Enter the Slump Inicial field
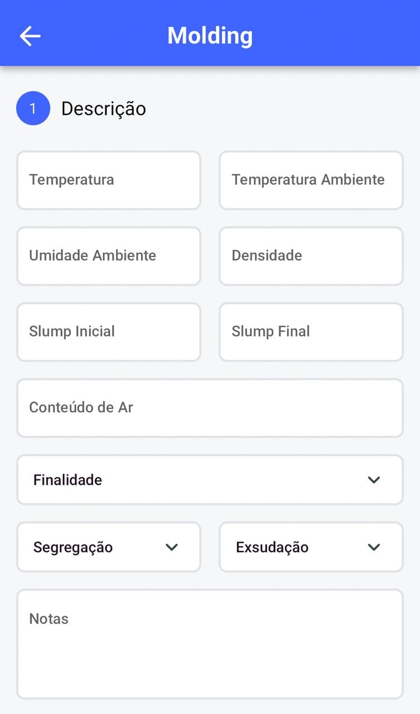Viewport: 420px width, 714px height. (x=108, y=332)
